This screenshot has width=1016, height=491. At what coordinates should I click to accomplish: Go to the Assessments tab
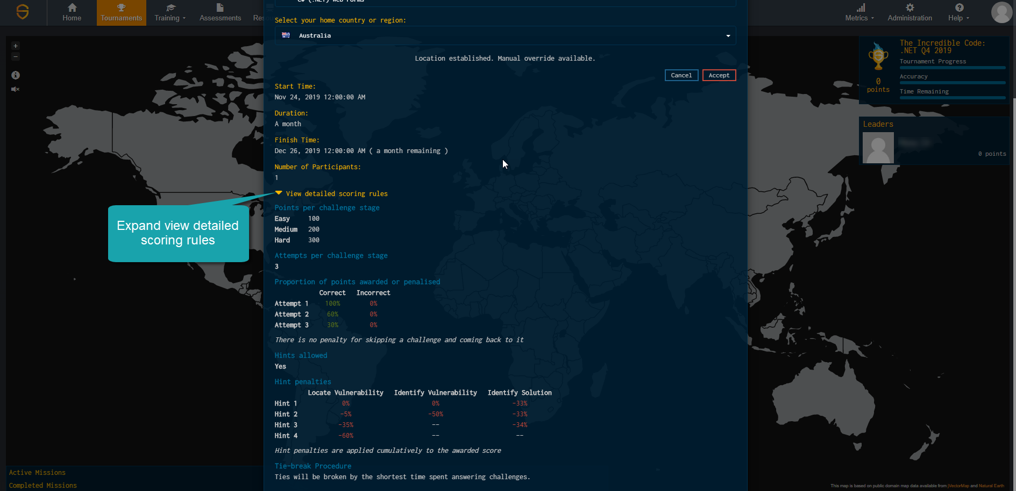pyautogui.click(x=220, y=12)
